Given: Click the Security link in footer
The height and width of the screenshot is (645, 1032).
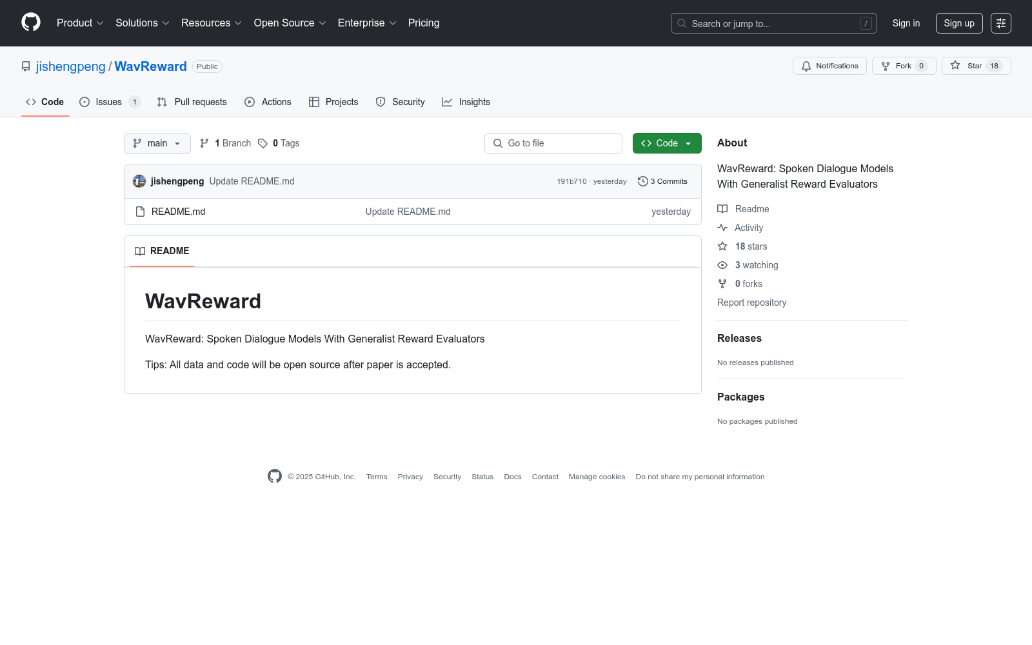Looking at the screenshot, I should [447, 477].
